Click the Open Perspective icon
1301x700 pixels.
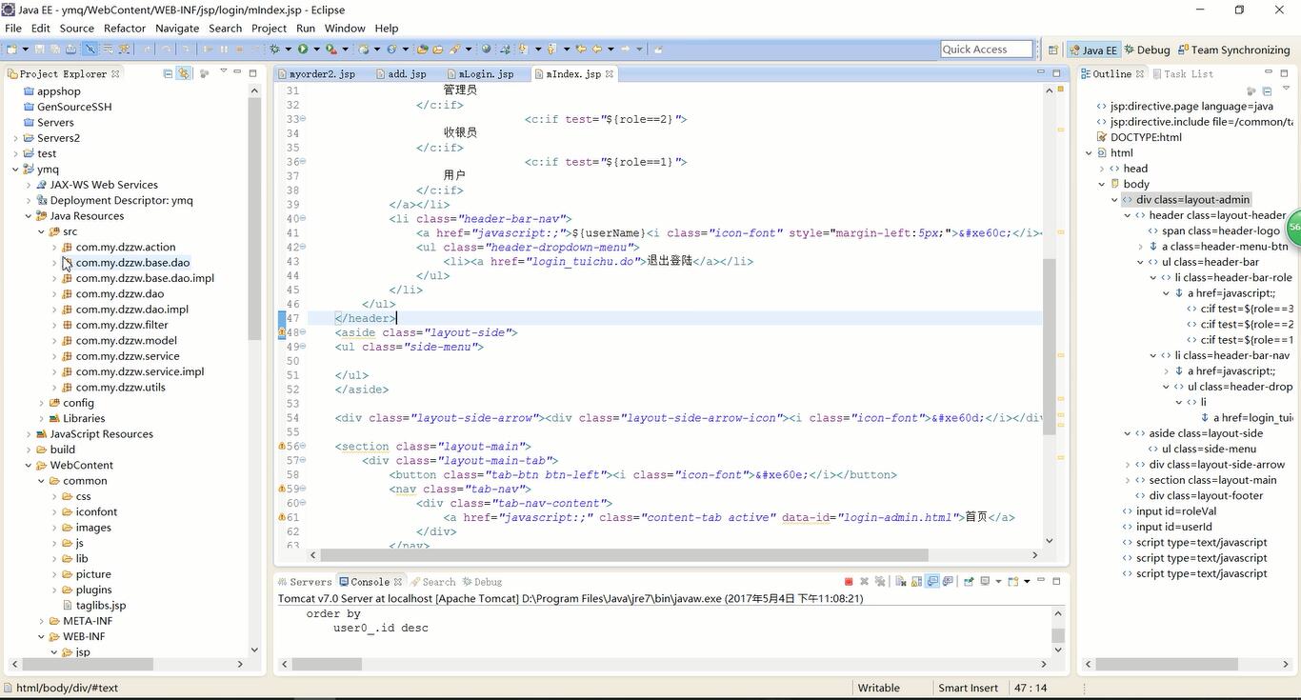tap(1052, 50)
